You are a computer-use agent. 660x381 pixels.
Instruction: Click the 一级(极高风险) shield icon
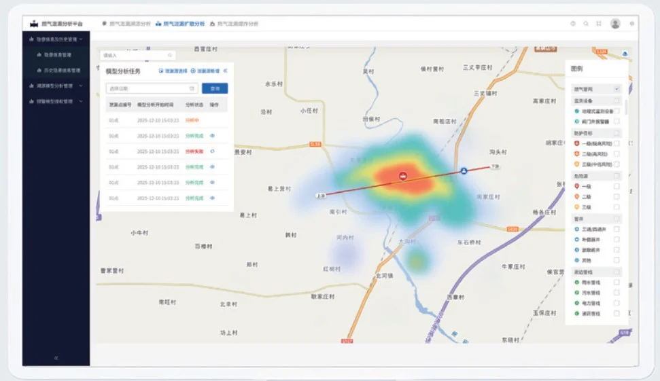[576, 143]
